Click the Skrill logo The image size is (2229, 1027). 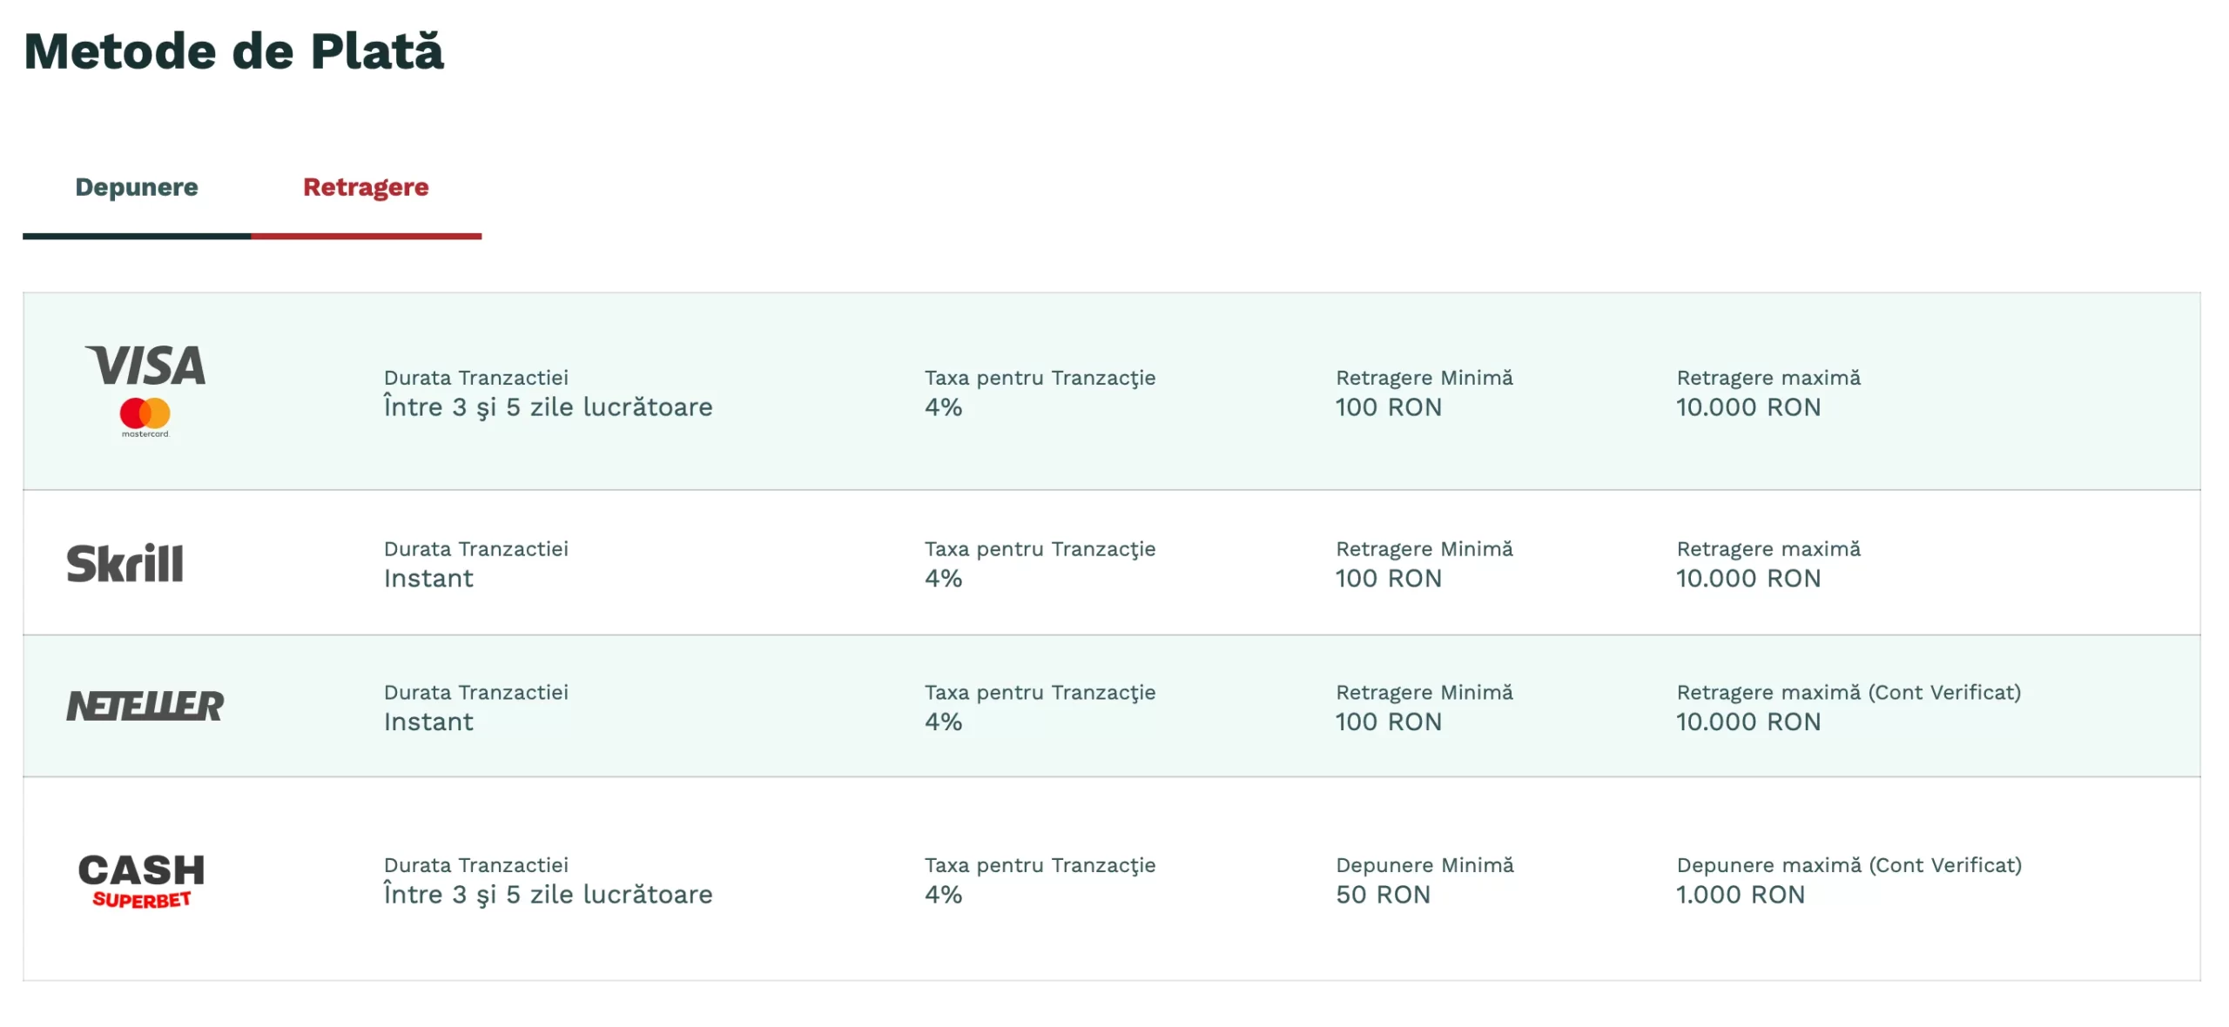[x=125, y=562]
